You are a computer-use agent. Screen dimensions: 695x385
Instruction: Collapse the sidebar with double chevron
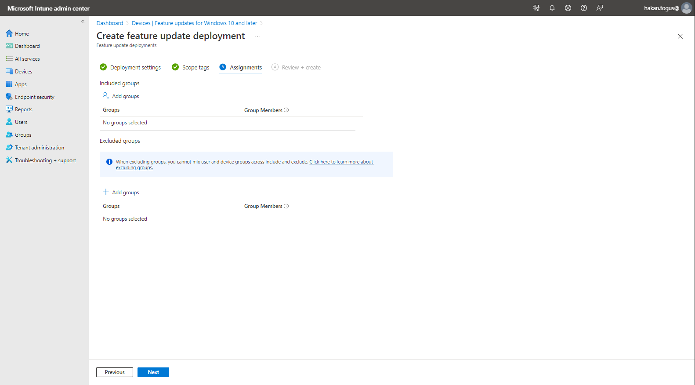point(83,21)
